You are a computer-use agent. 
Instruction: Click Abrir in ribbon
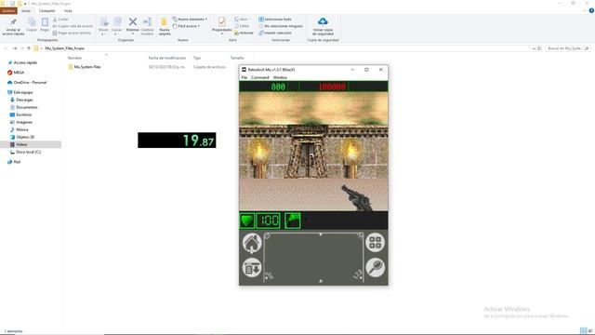point(242,20)
